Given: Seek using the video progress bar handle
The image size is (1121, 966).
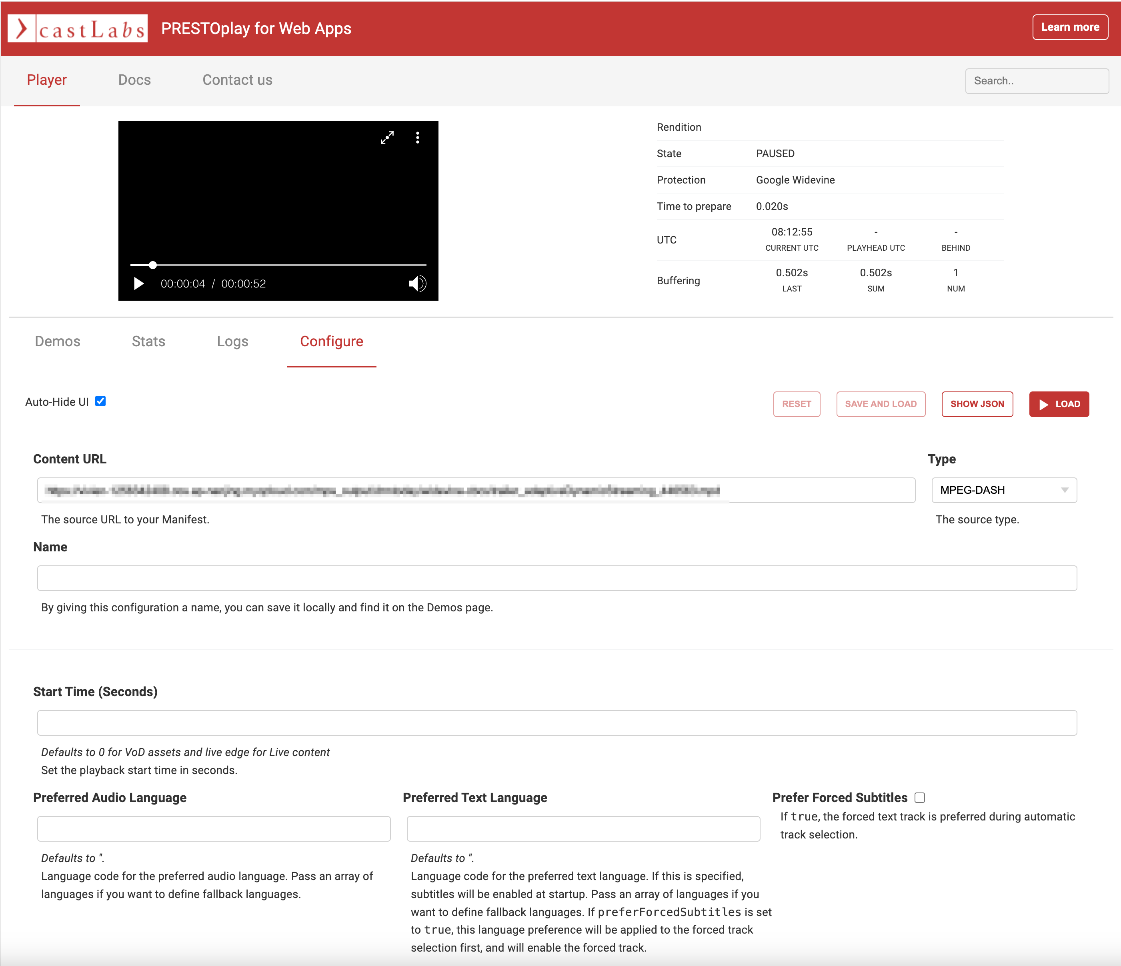Looking at the screenshot, I should click(x=152, y=265).
